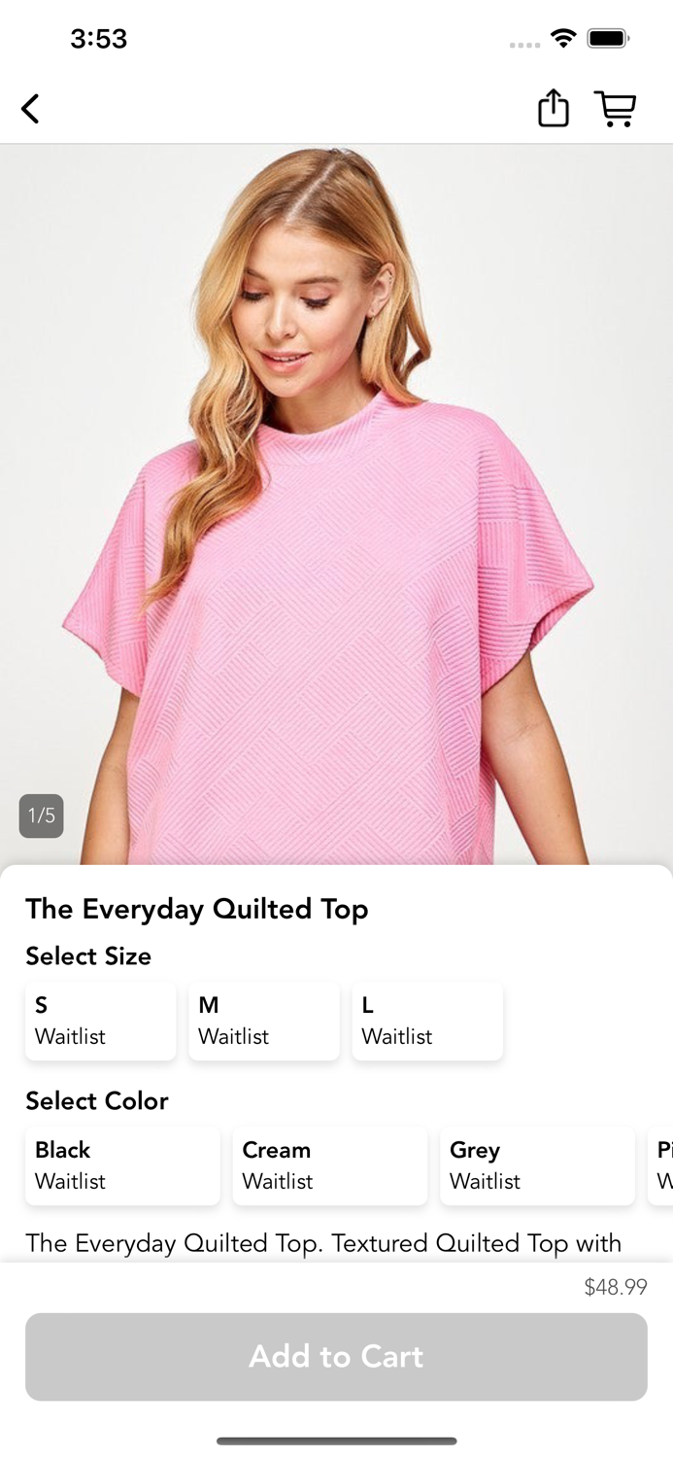Select the partially visible fourth color option
The width and height of the screenshot is (673, 1458).
660,1165
